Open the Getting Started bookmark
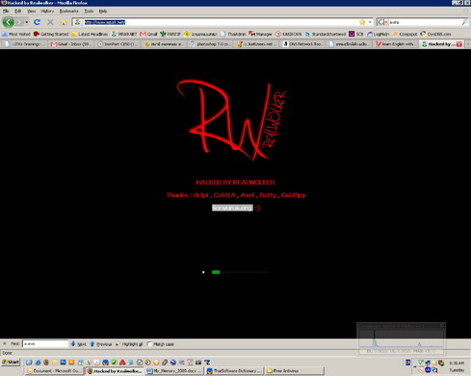Image resolution: width=471 pixels, height=376 pixels. pos(51,34)
